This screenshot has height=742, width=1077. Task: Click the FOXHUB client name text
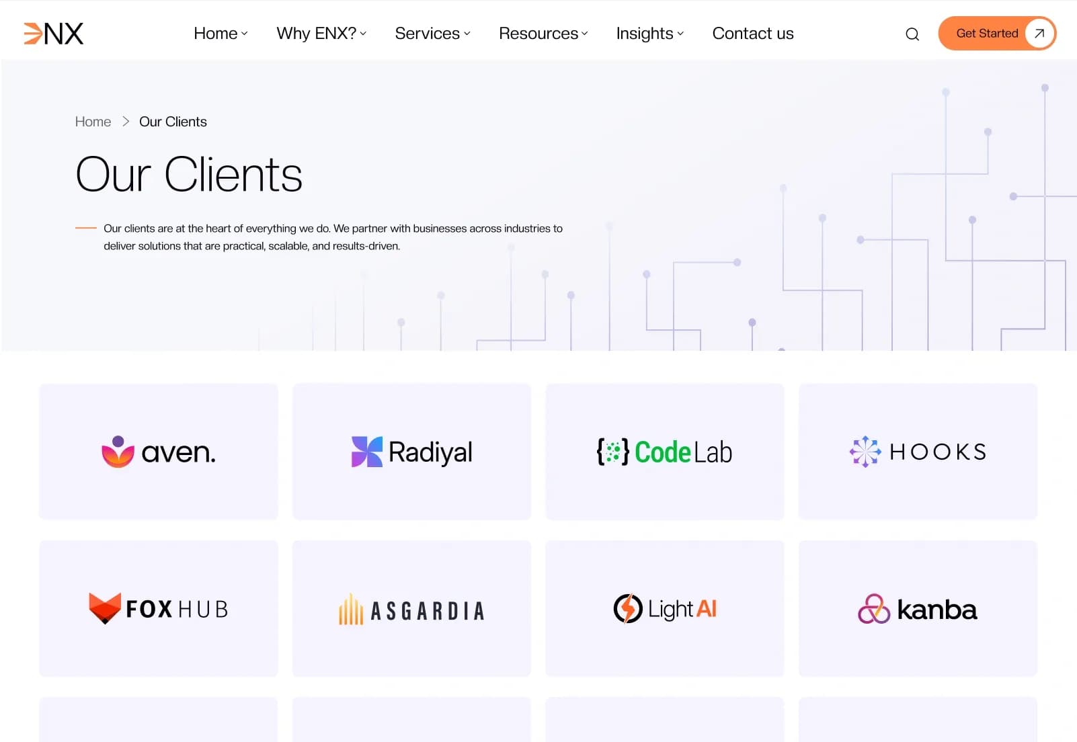pyautogui.click(x=177, y=609)
